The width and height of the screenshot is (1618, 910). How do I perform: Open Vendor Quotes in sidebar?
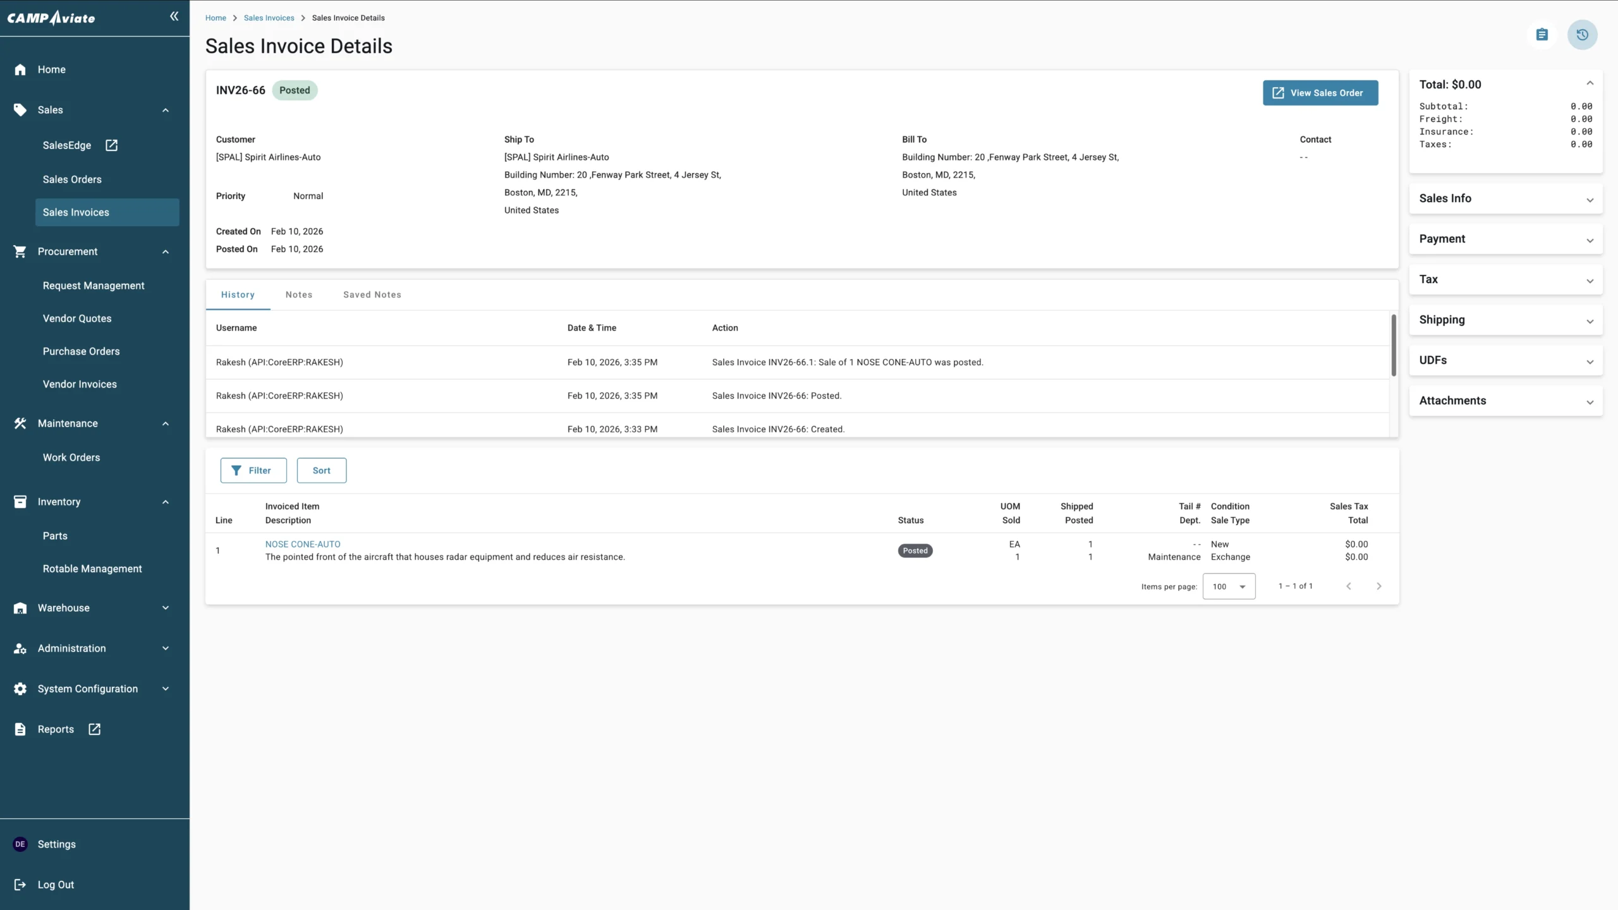77,318
